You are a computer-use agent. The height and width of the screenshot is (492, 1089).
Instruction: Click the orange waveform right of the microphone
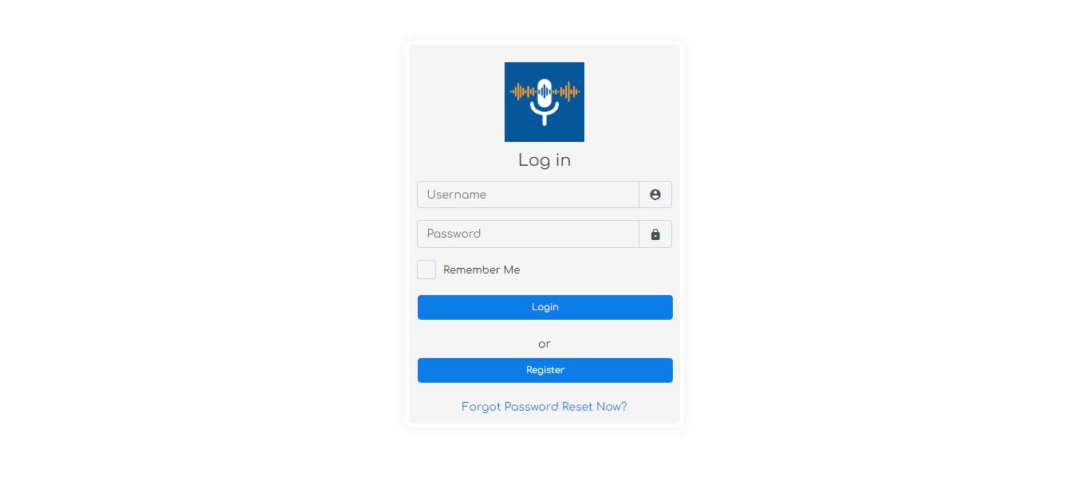567,92
